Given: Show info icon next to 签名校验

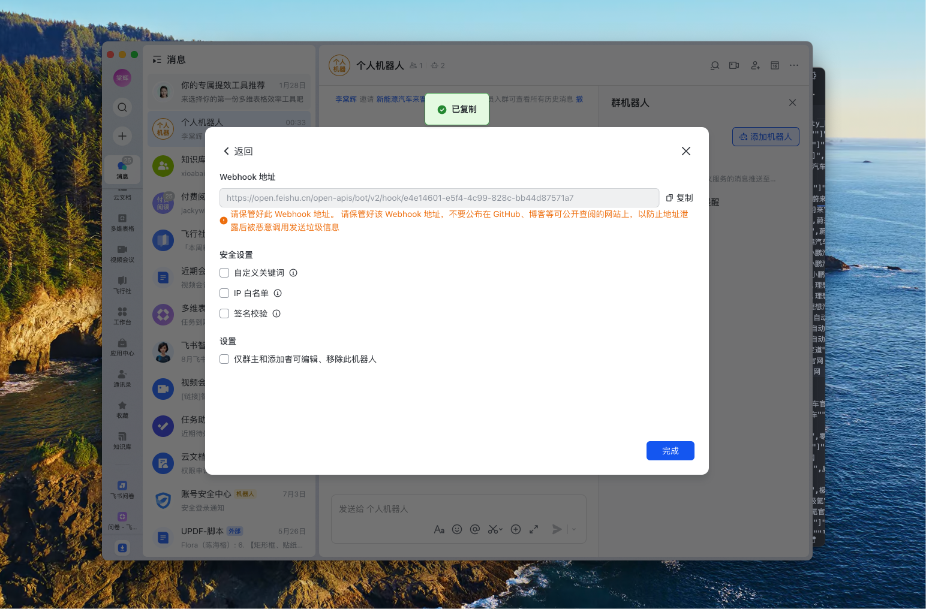Looking at the screenshot, I should 276,313.
